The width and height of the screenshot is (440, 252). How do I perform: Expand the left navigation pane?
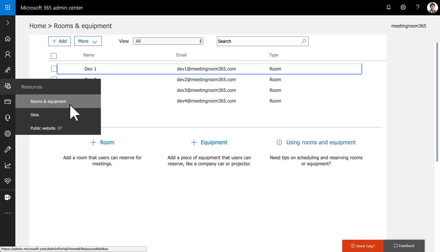tap(8, 23)
